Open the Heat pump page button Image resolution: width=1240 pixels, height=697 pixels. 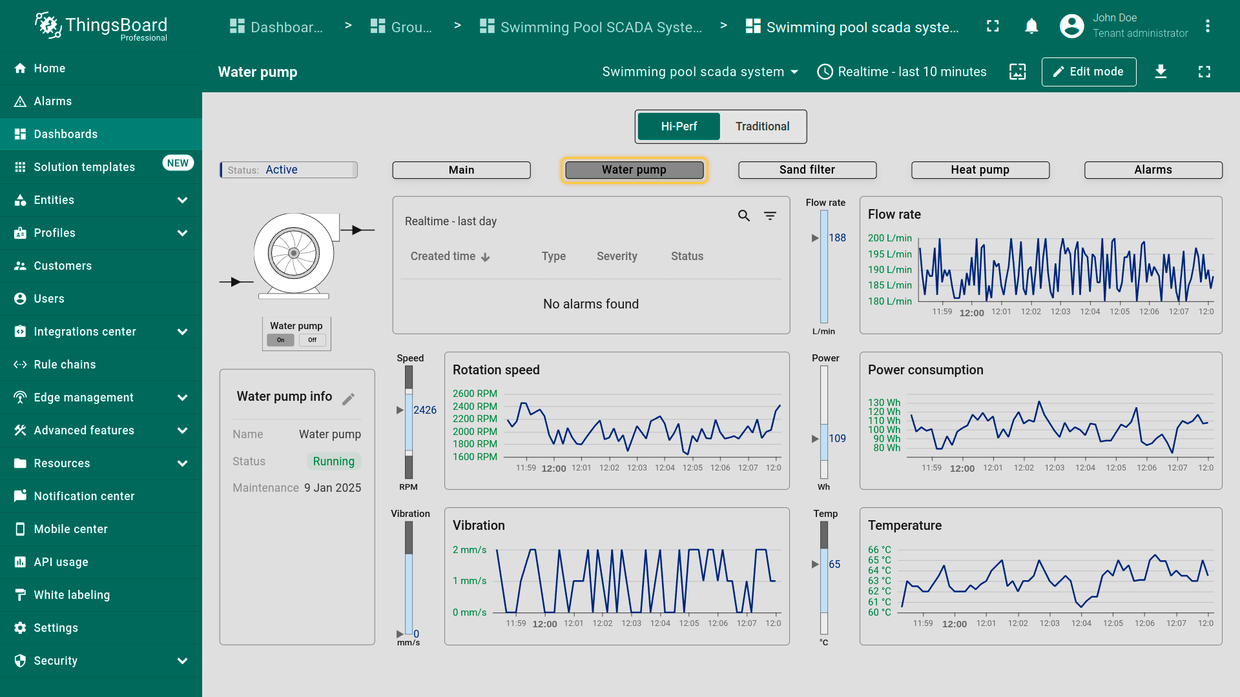[x=980, y=170]
